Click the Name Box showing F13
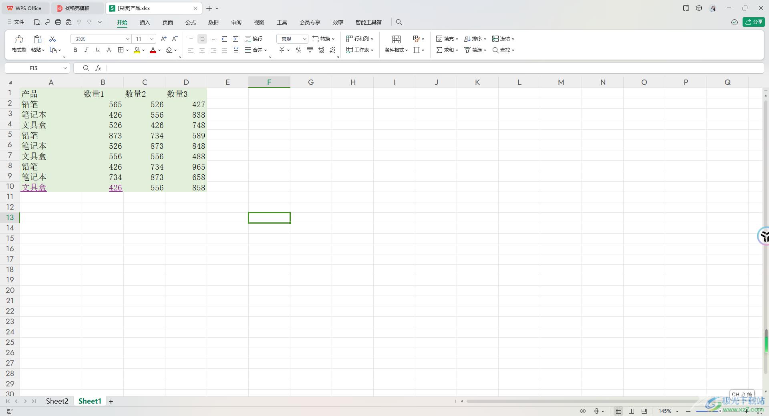The image size is (769, 416). pyautogui.click(x=37, y=68)
